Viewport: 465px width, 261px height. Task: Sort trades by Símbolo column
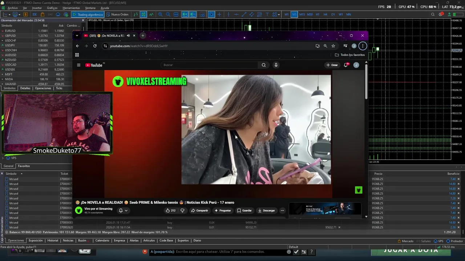click(x=31, y=174)
